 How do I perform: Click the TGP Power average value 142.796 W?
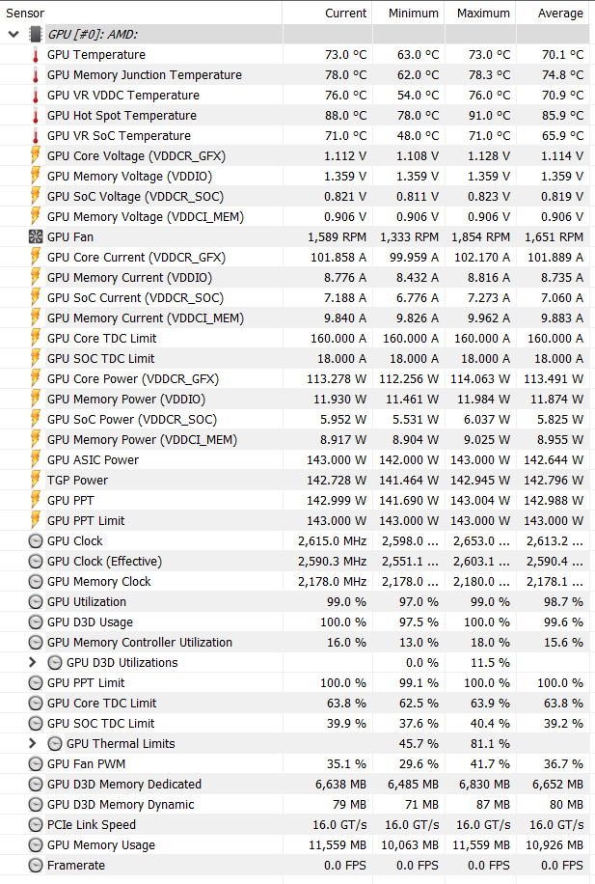tap(554, 481)
